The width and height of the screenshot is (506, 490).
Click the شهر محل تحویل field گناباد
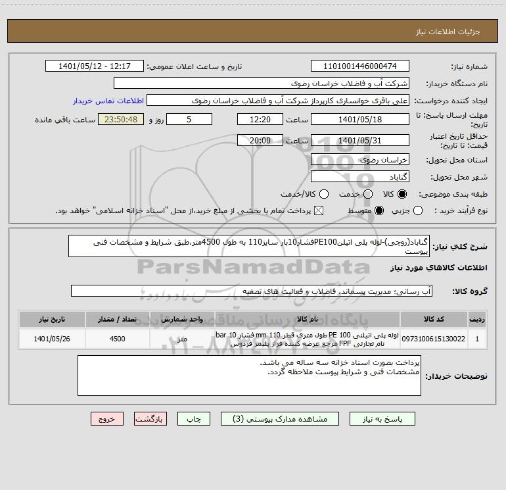pyautogui.click(x=360, y=177)
